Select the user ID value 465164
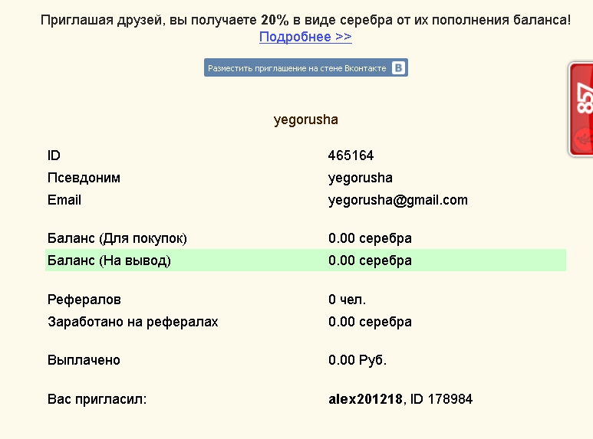Screen dimensions: 593x439 click(351, 156)
